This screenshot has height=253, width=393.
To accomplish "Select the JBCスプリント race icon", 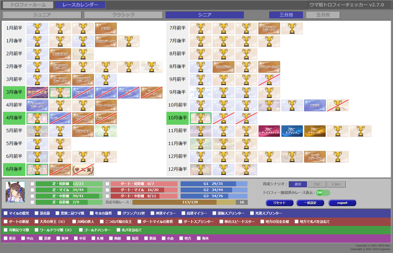I will [x=292, y=131].
